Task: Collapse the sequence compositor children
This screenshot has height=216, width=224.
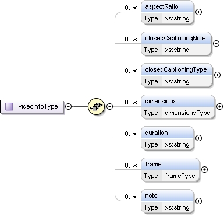Action: tap(110, 106)
